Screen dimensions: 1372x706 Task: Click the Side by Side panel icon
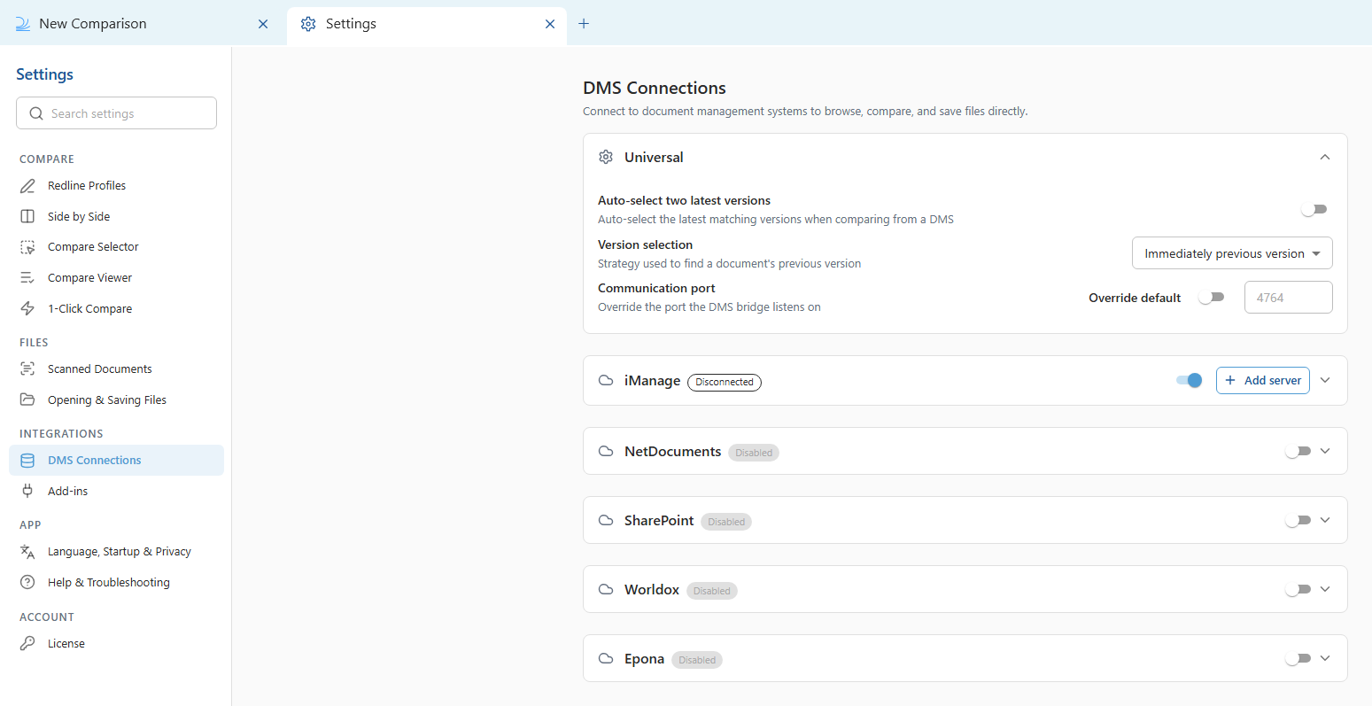point(27,216)
